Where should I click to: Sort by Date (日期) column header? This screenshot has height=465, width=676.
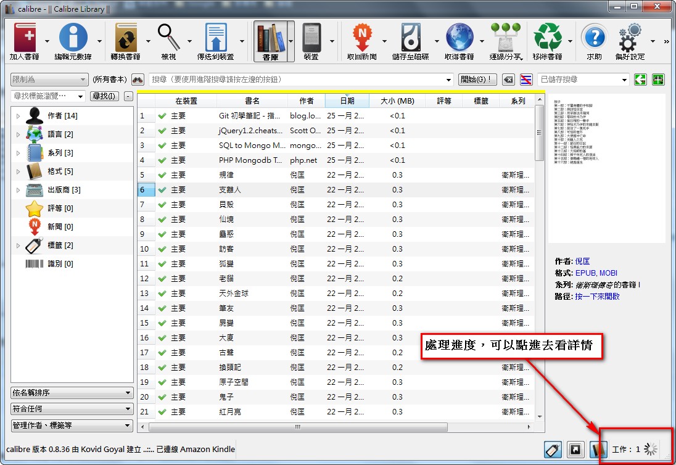point(347,101)
